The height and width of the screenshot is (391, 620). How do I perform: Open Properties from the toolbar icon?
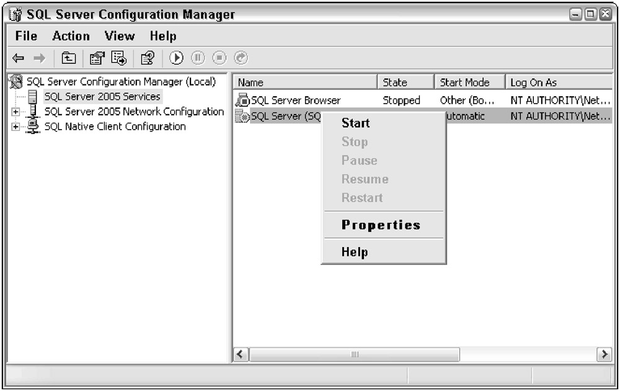point(97,58)
